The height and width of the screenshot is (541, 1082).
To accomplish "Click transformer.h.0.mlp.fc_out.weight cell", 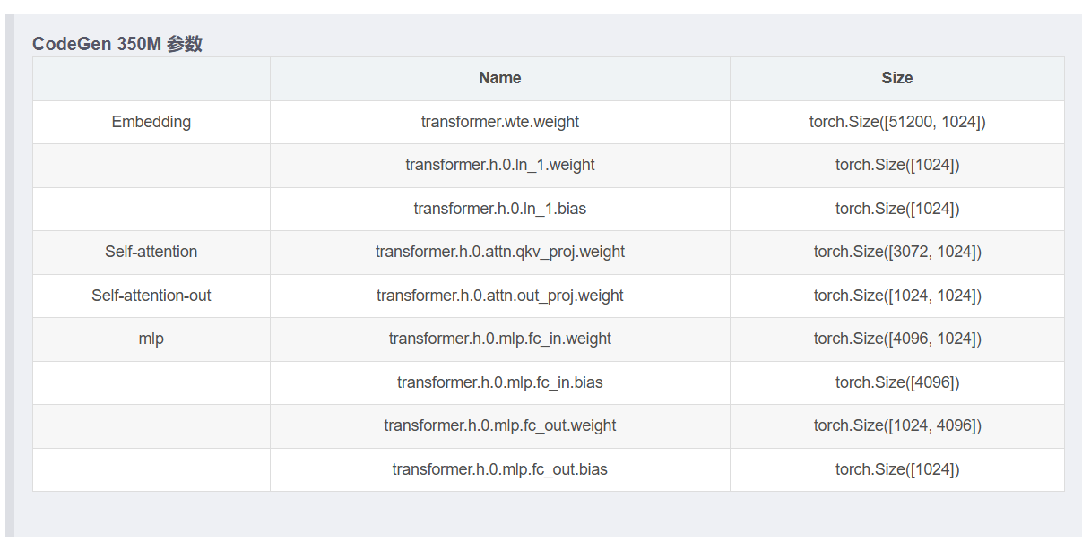I will (x=500, y=425).
